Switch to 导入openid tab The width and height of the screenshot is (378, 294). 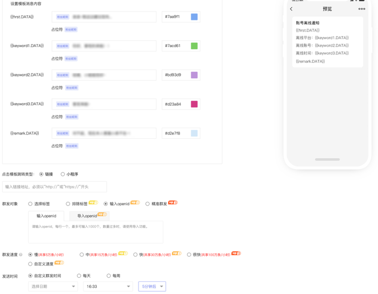[x=89, y=216]
